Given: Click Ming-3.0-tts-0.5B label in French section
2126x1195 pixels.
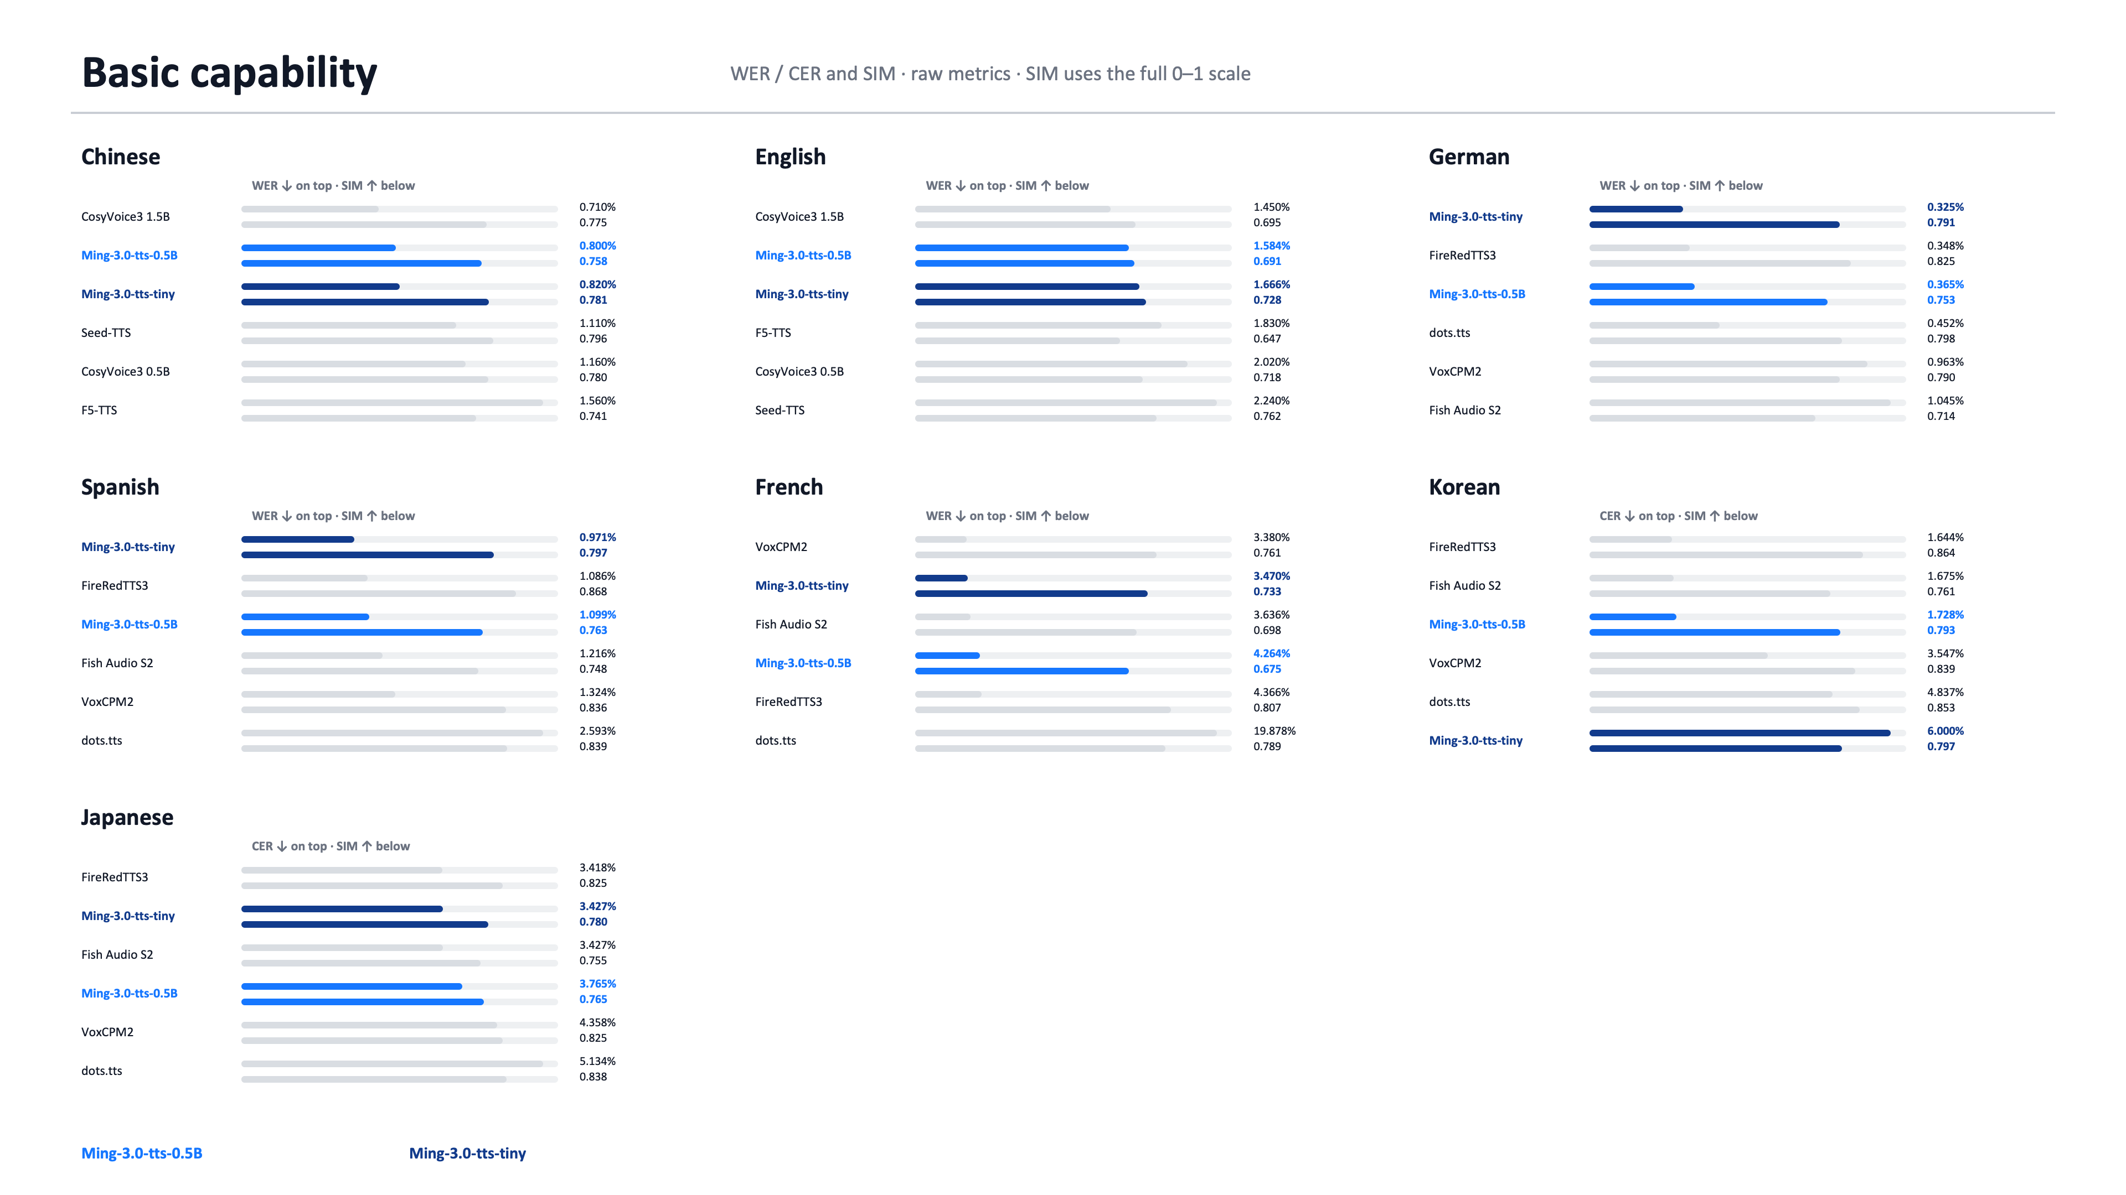Looking at the screenshot, I should [x=803, y=663].
